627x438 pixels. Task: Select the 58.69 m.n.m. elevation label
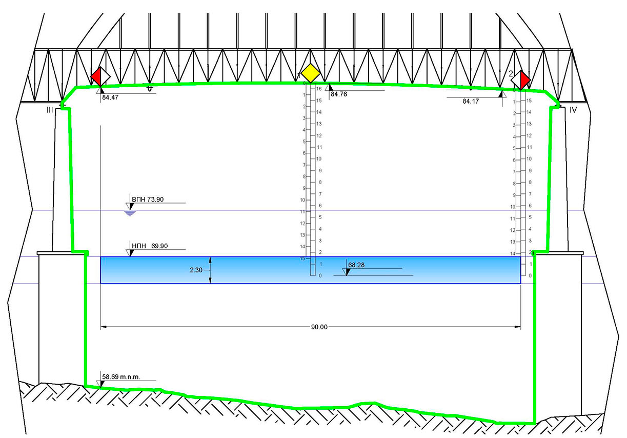128,376
